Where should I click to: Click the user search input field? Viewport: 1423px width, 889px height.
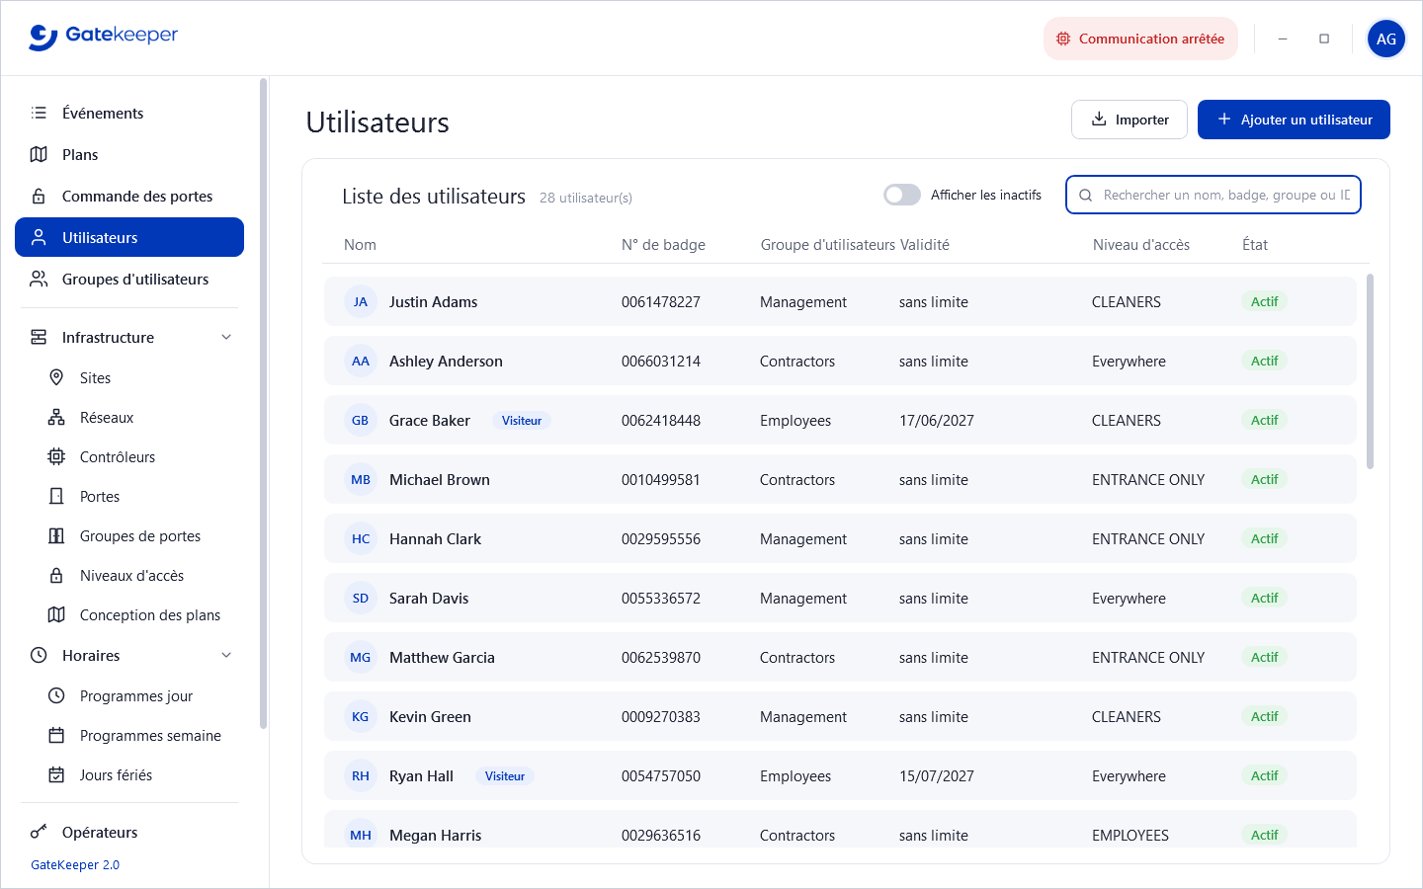click(x=1214, y=195)
